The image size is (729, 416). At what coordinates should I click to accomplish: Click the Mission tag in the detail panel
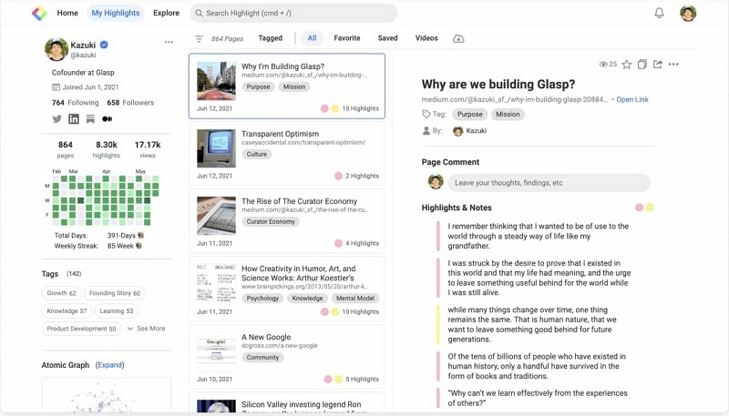coord(508,114)
